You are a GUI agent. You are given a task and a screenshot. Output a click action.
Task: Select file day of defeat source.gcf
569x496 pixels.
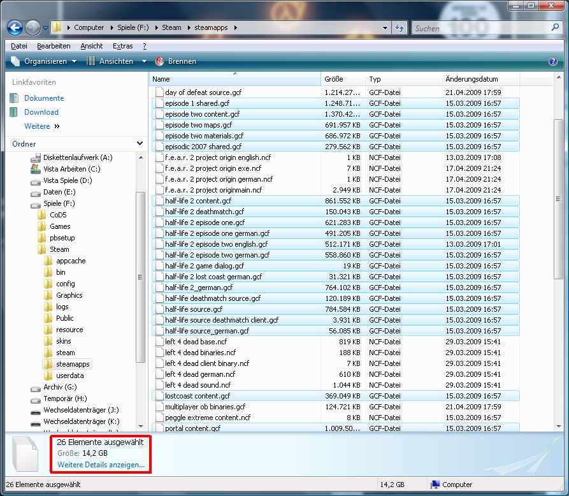click(x=203, y=92)
